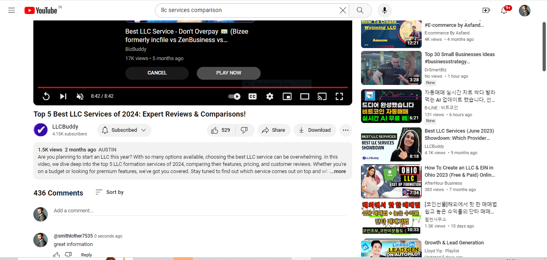This screenshot has height=260, width=547.
Task: Open the Create video button
Action: 486,10
